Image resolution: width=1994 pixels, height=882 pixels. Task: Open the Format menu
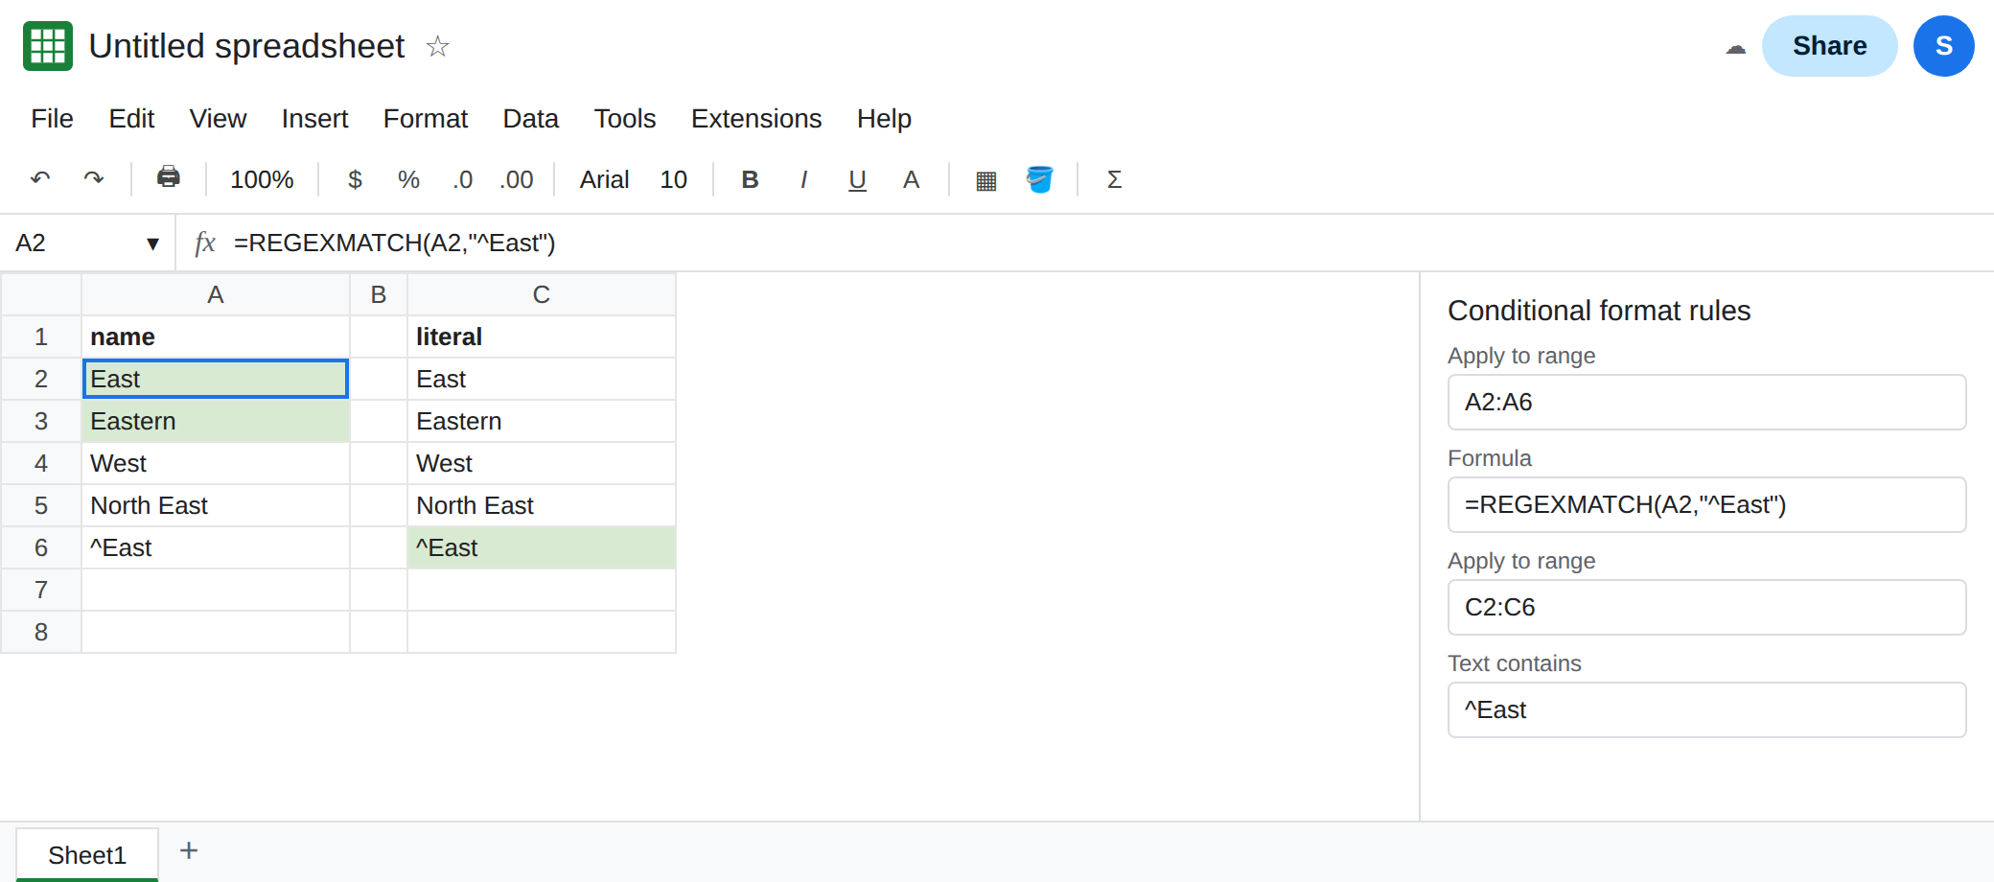[x=425, y=118]
